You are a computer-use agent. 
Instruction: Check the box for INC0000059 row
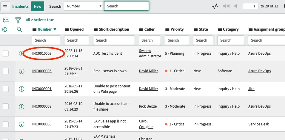(x=6, y=106)
